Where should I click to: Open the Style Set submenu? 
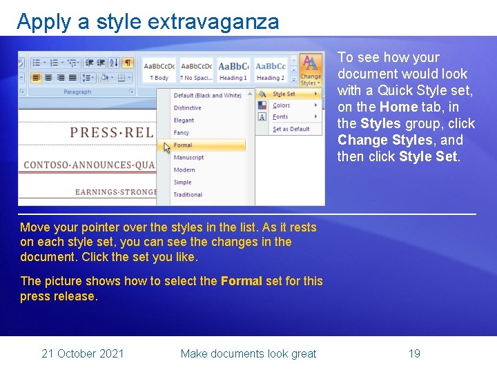pos(289,94)
